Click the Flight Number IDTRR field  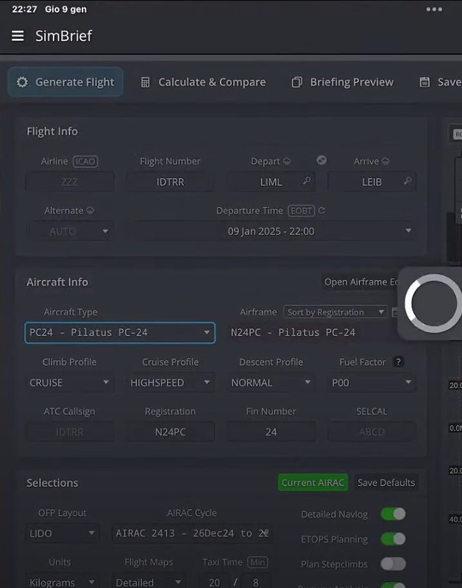(x=170, y=182)
